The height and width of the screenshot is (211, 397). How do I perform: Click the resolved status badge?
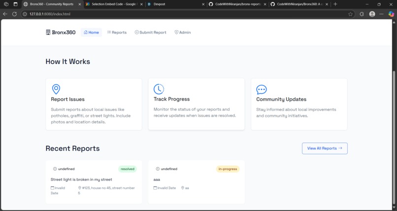(128, 169)
